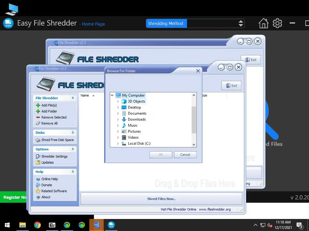The image size is (309, 231).
Task: Cancel the Browse For Folder dialog
Action: (185, 155)
